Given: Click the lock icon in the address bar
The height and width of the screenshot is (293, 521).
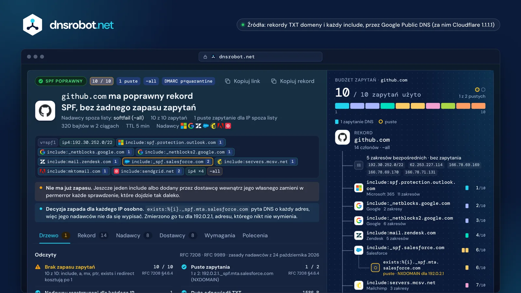Looking at the screenshot, I should click(205, 57).
